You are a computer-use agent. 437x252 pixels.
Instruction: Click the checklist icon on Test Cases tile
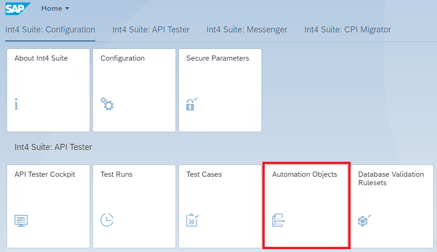point(192,220)
